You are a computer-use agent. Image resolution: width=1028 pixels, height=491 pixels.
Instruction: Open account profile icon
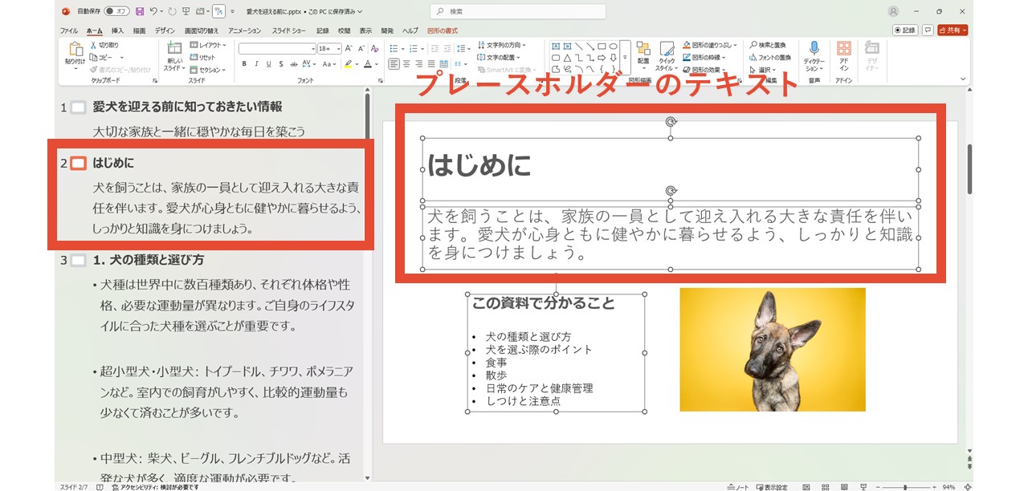coord(894,11)
